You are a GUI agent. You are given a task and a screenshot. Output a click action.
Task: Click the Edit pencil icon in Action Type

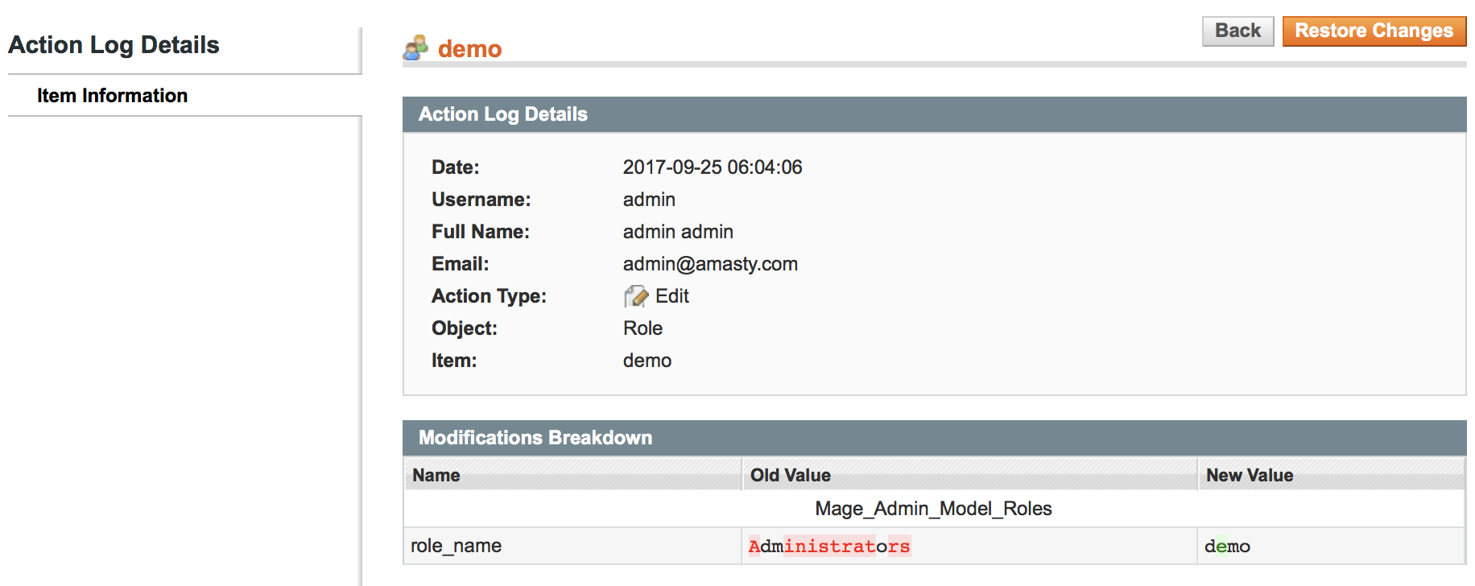[x=635, y=296]
